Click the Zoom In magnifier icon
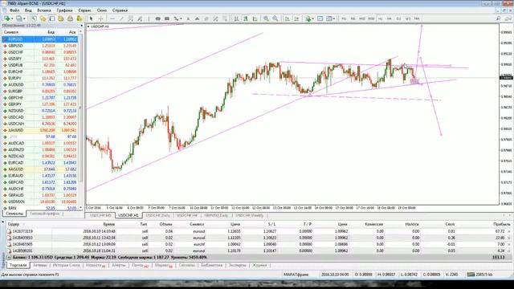 (x=266, y=18)
